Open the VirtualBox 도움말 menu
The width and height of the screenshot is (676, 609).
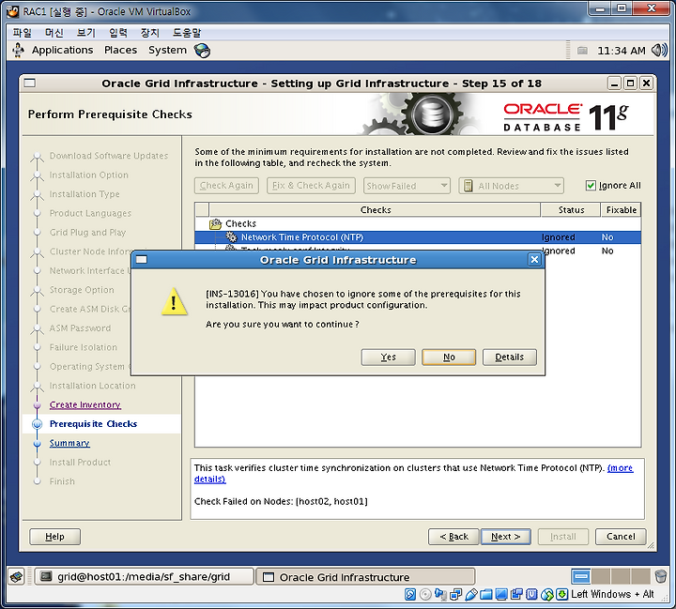[187, 32]
